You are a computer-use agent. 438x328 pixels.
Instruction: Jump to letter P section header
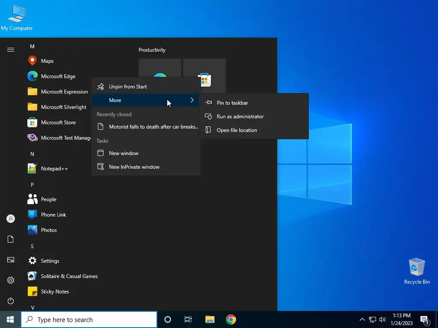(x=32, y=184)
